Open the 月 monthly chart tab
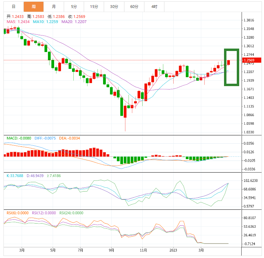The width and height of the screenshot is (264, 258). [x=54, y=7]
